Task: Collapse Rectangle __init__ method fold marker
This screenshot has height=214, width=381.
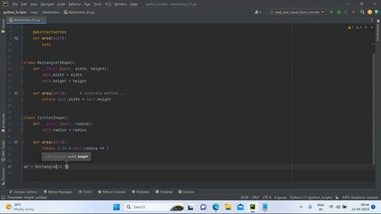Action: click(23, 69)
